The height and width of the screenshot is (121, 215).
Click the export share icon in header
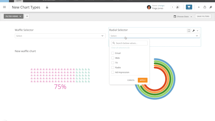205,7
